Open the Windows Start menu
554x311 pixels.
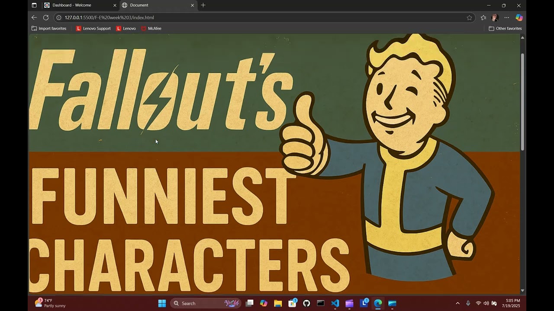pyautogui.click(x=162, y=303)
